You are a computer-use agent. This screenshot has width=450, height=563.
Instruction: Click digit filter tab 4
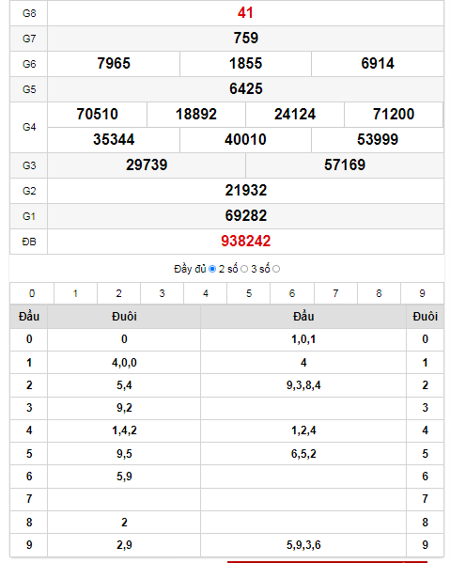pyautogui.click(x=205, y=293)
